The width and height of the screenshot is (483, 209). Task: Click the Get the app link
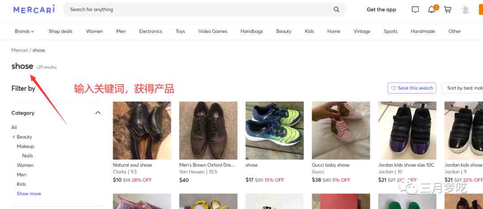381,9
